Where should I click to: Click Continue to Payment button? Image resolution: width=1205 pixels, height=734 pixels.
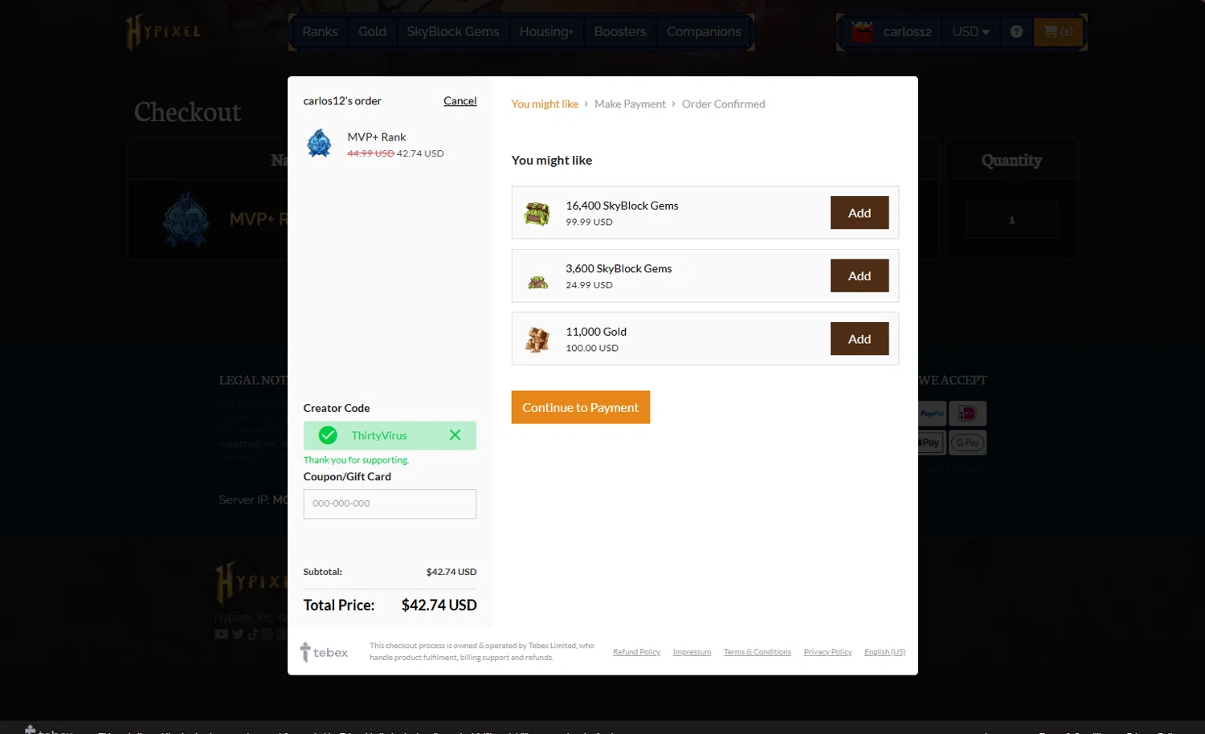(x=581, y=407)
